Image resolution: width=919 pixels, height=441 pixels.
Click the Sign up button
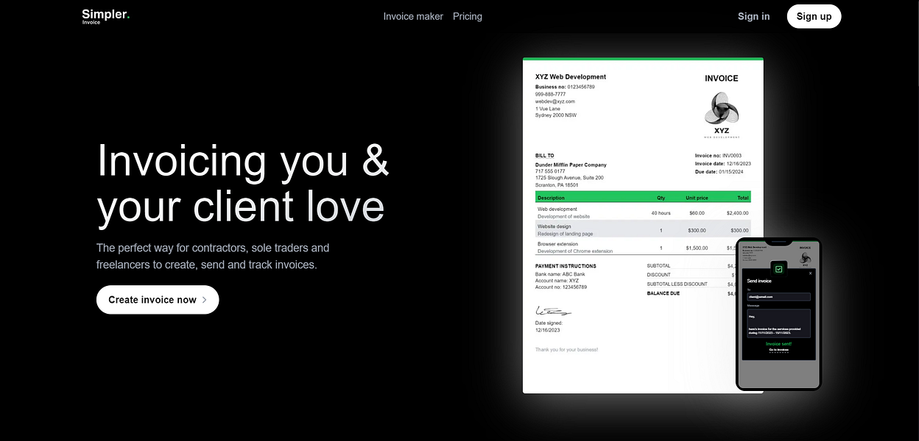pyautogui.click(x=814, y=15)
